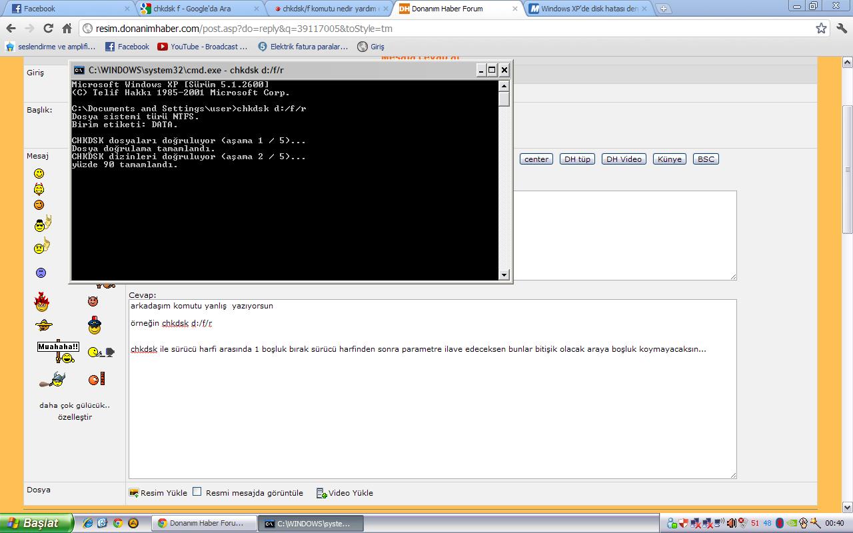Open the Chrome wrench menu
Image resolution: width=853 pixels, height=533 pixels.
pos(841,28)
